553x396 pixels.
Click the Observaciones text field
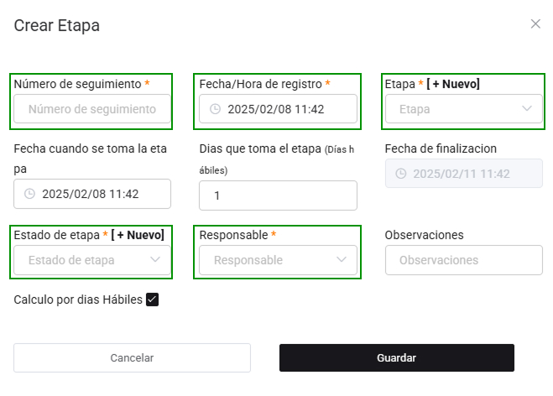(463, 260)
